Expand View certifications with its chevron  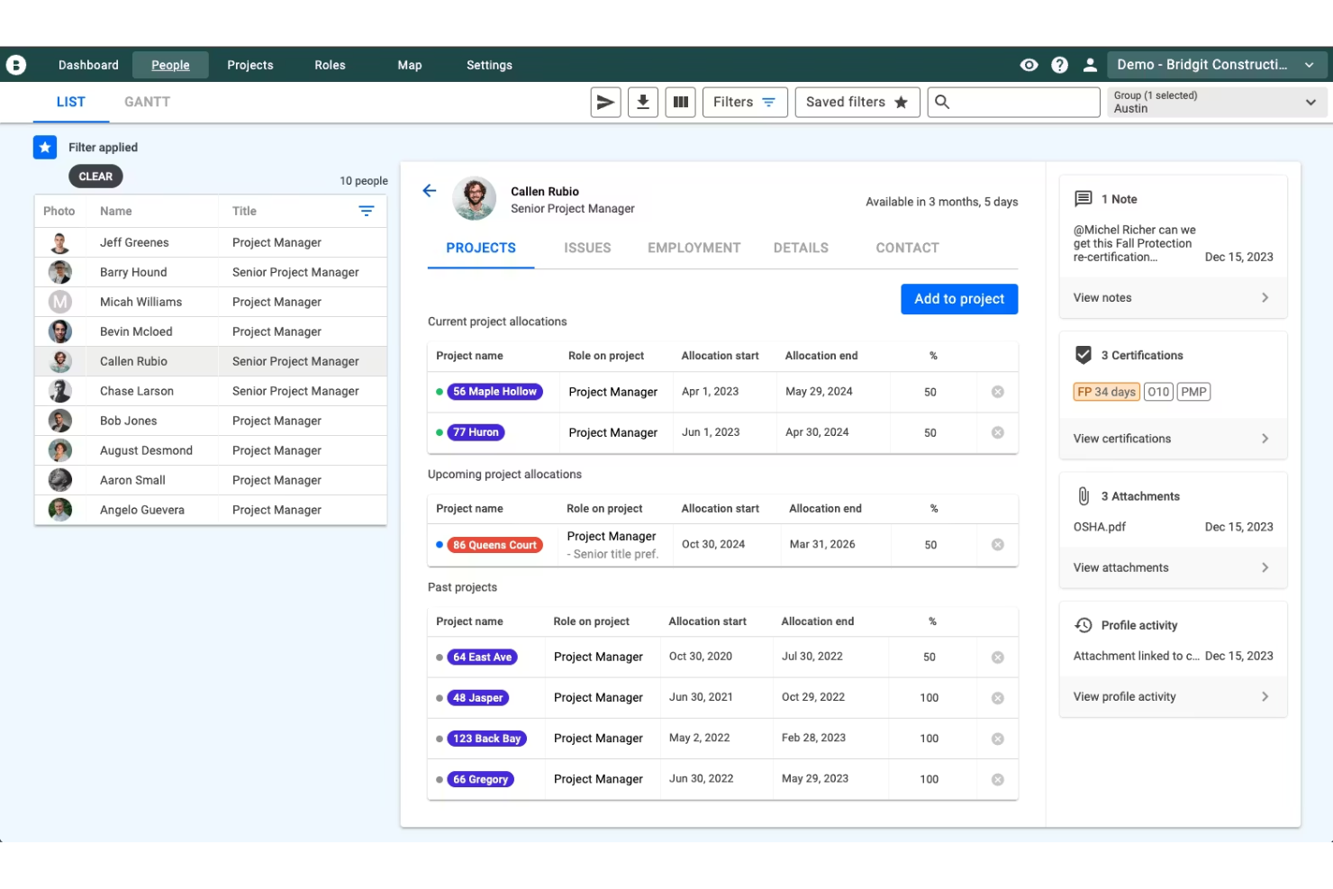[1265, 439]
